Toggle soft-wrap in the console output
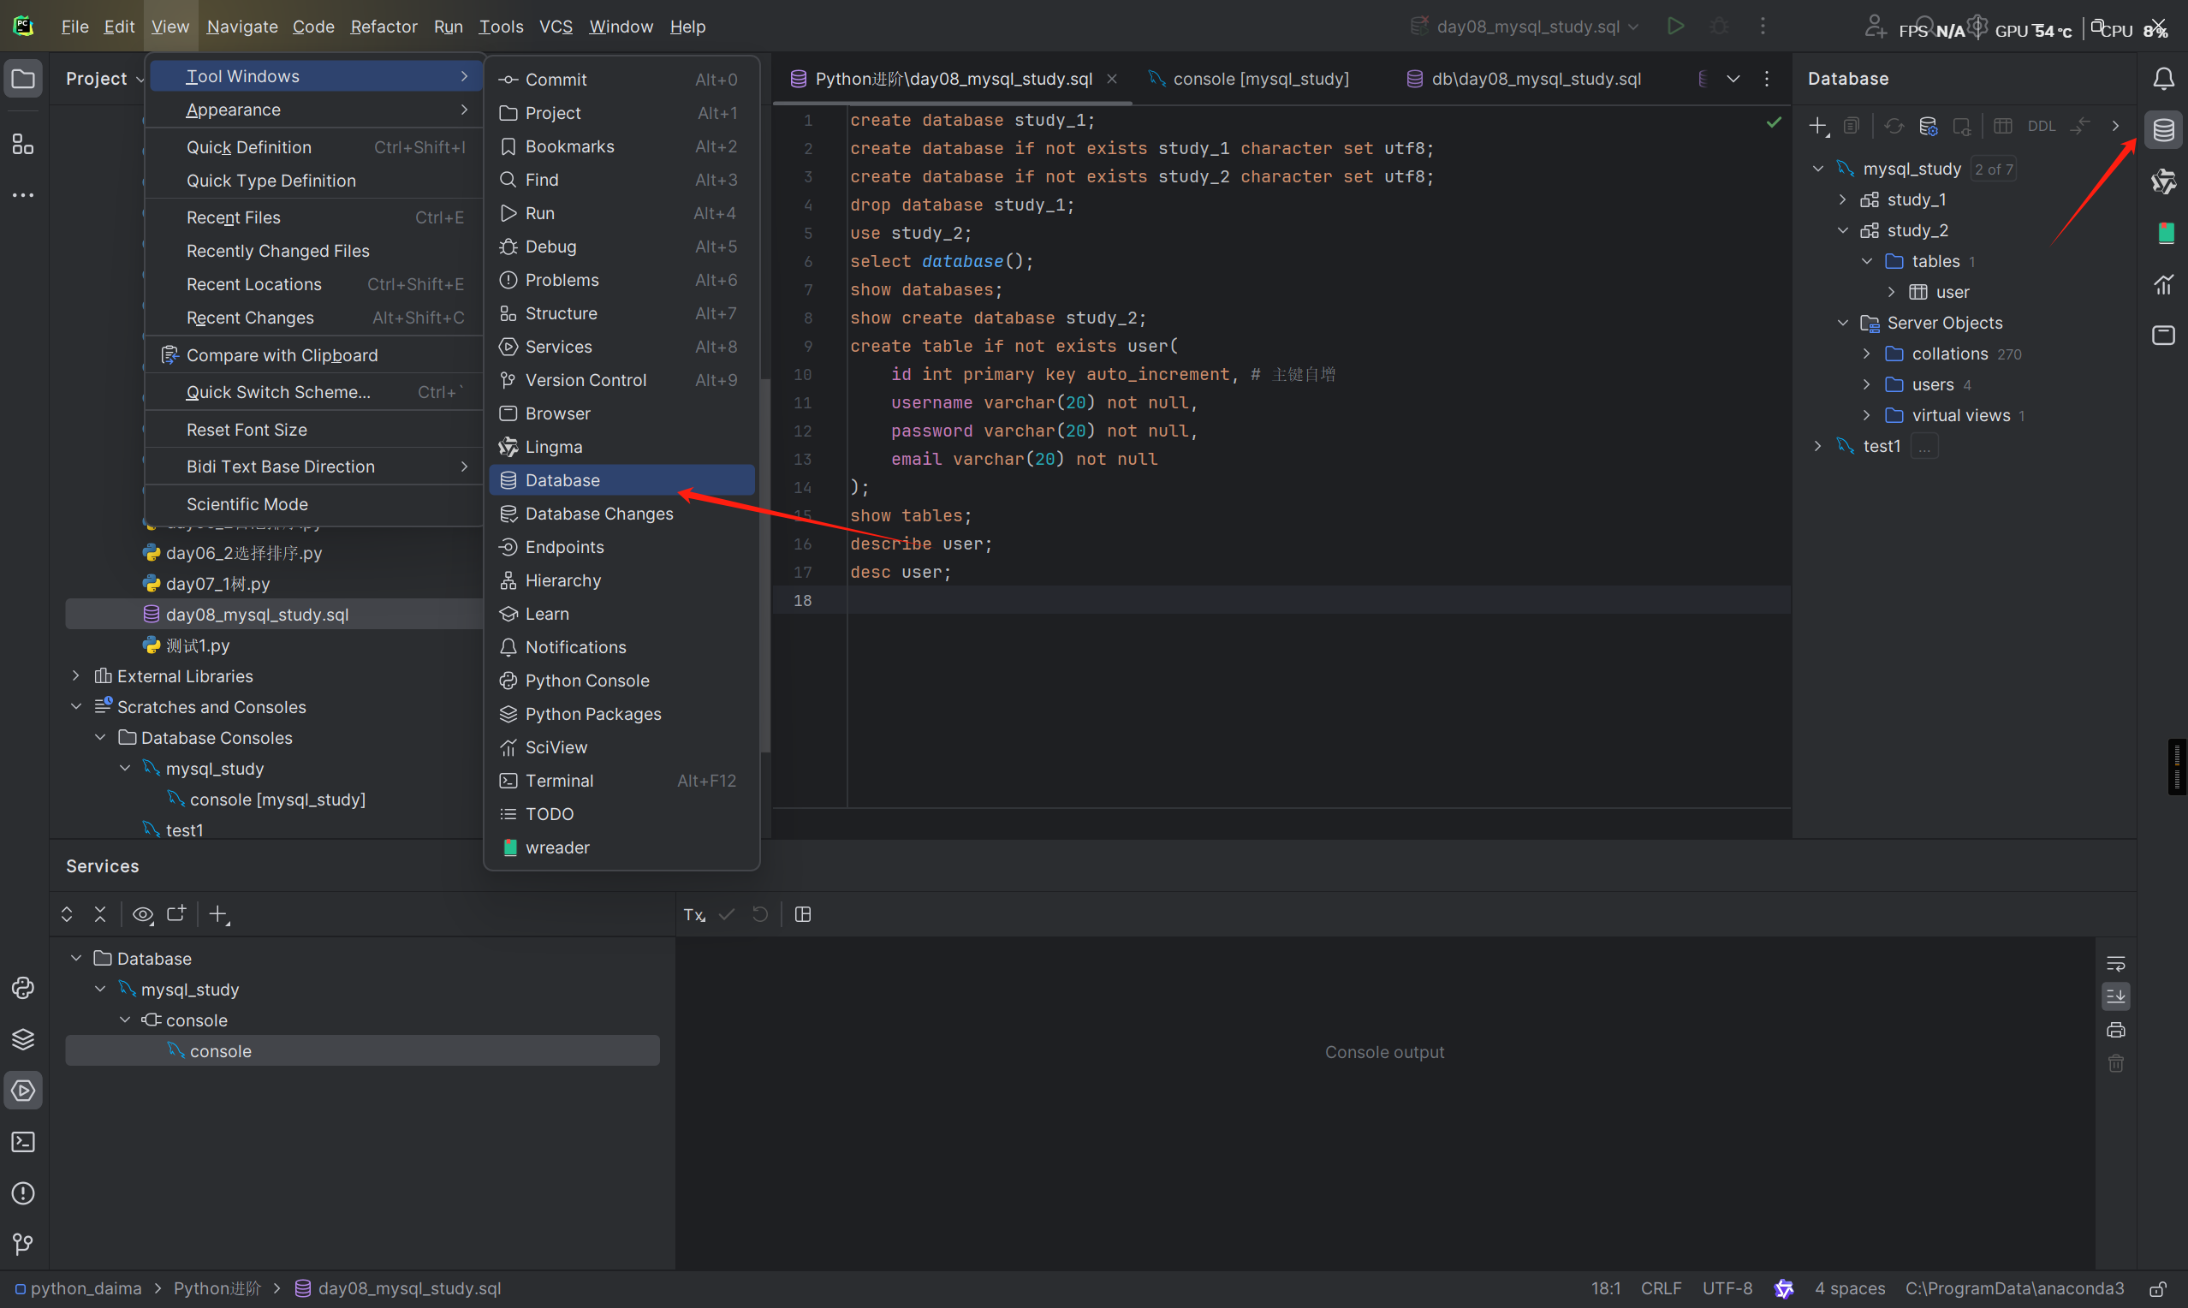The width and height of the screenshot is (2188, 1308). (2116, 963)
